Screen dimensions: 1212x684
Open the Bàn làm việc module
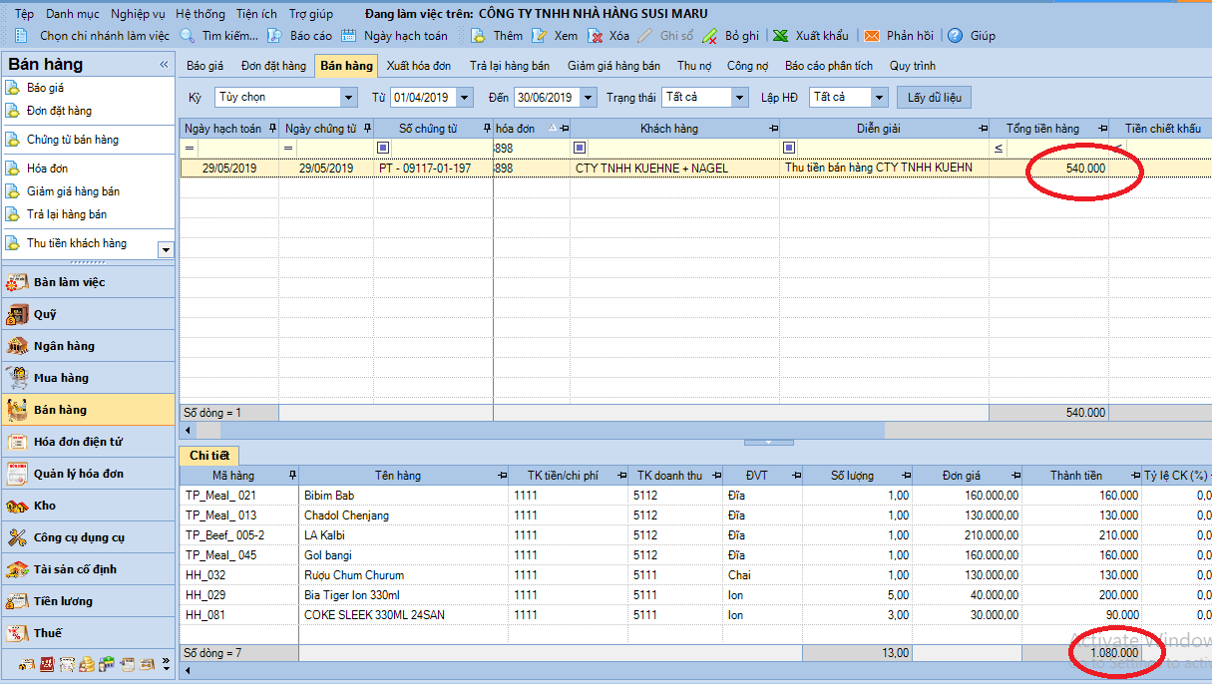pos(88,282)
